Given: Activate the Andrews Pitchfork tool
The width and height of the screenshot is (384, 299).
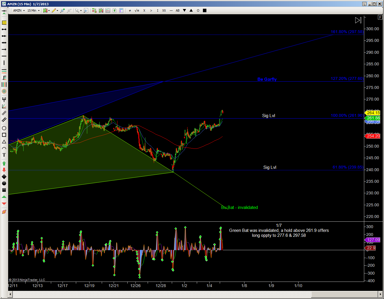Looking at the screenshot, I should click(4, 99).
